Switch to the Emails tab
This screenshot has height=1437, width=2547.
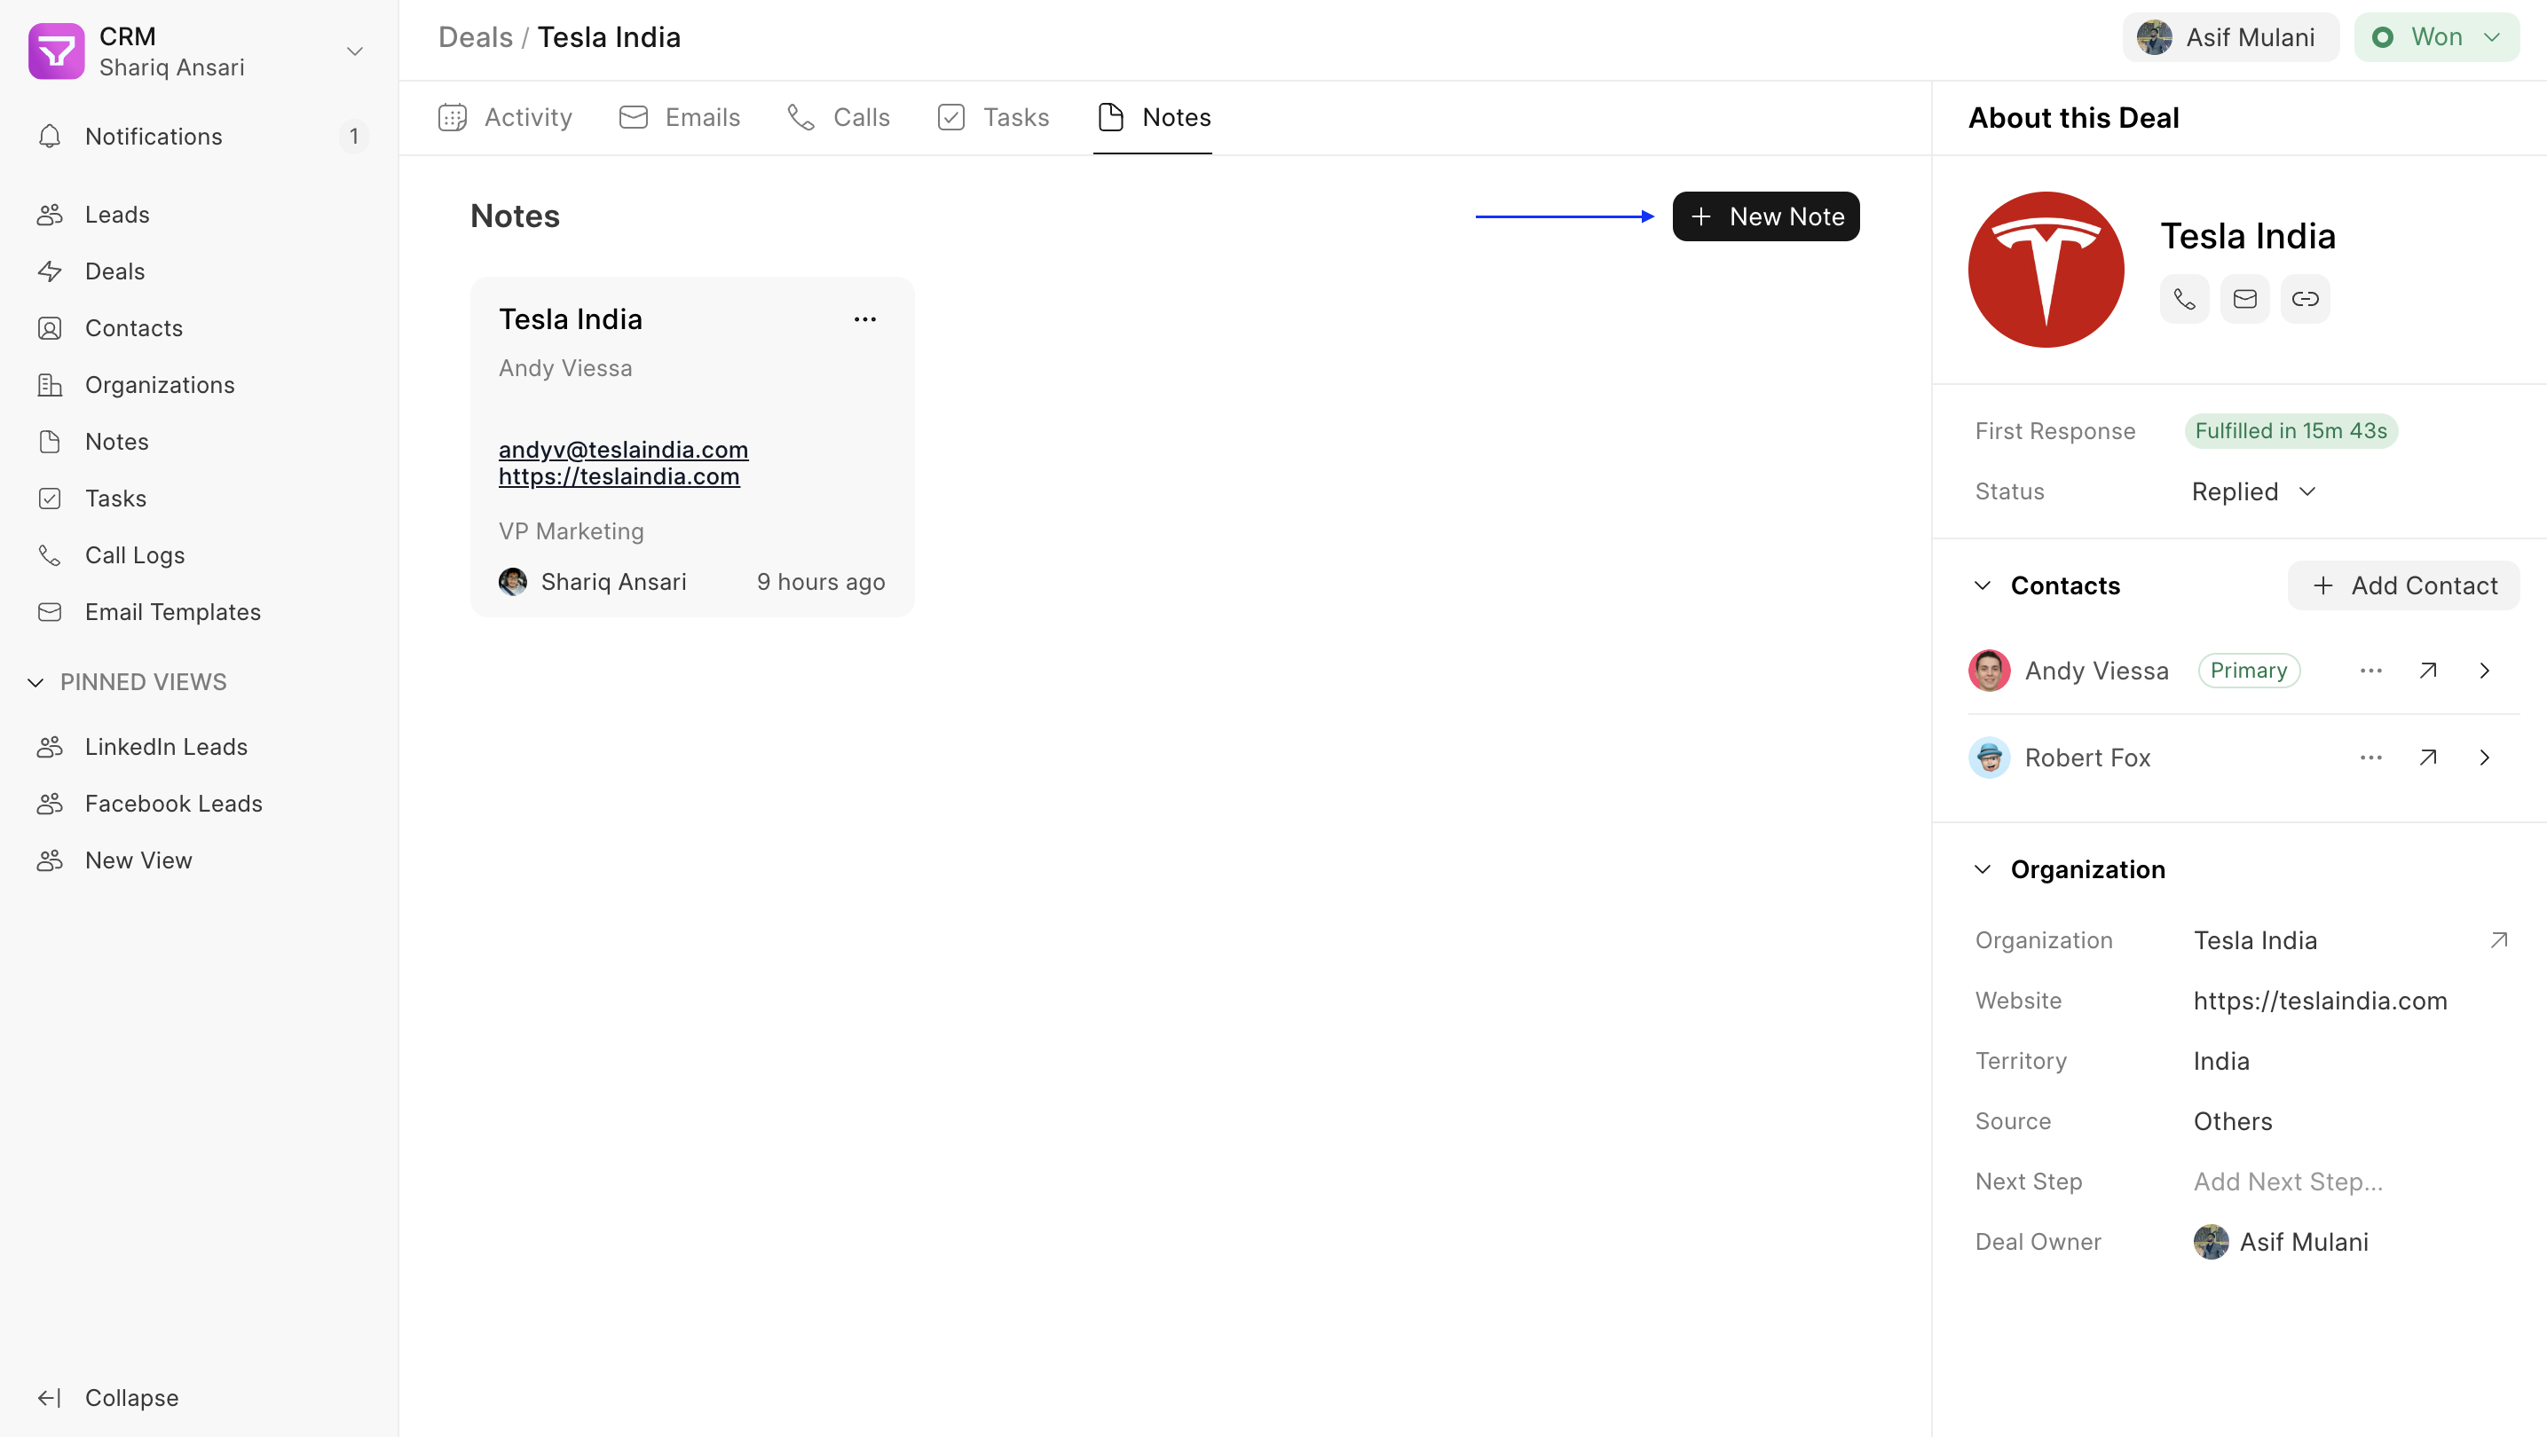[x=679, y=118]
